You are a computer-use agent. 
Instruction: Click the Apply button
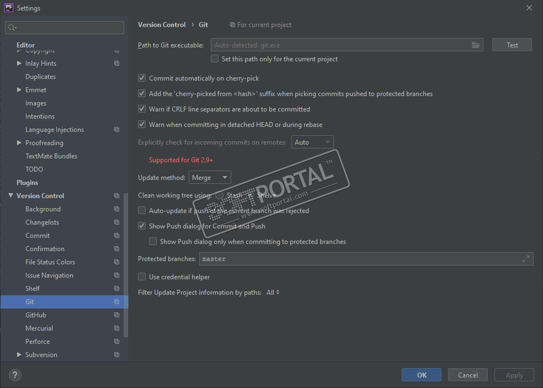point(514,375)
